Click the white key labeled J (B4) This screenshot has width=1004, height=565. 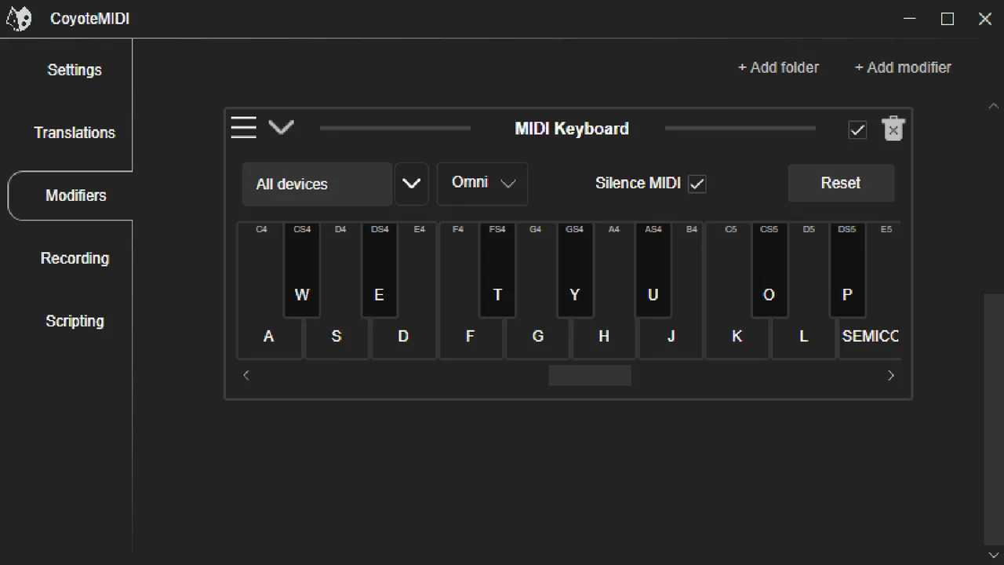point(671,337)
